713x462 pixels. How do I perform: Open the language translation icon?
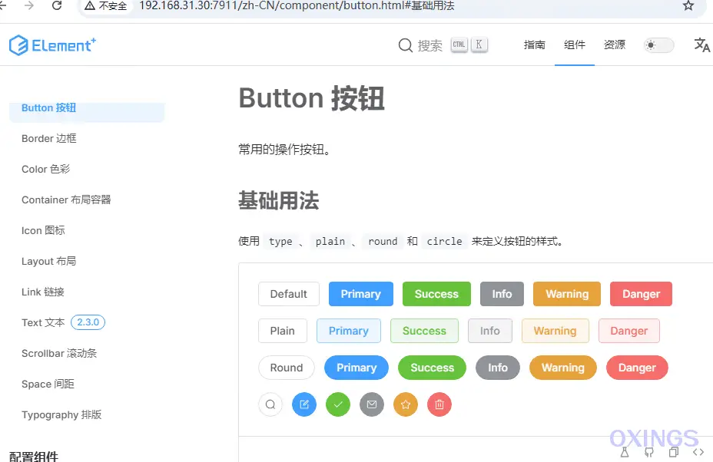pos(701,45)
